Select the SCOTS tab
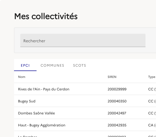This screenshot has width=156, height=137. 79,65
